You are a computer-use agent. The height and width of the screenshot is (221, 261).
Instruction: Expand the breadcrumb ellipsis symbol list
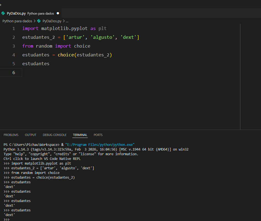(67, 21)
